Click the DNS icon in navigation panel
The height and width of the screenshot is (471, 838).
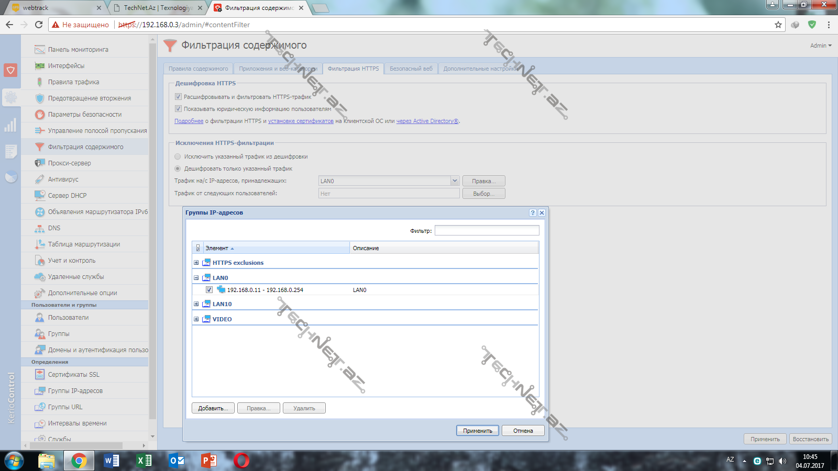39,228
